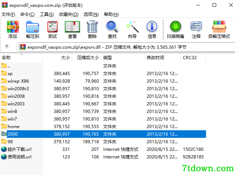Select the 98 folder icon
Viewport: 235px width, 175px height.
click(4, 141)
